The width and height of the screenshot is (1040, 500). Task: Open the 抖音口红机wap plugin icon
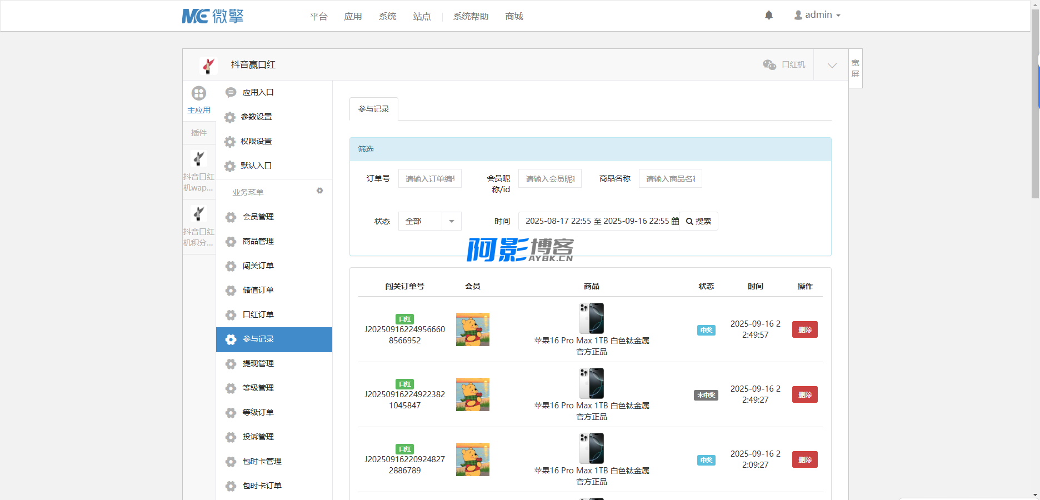click(x=199, y=159)
